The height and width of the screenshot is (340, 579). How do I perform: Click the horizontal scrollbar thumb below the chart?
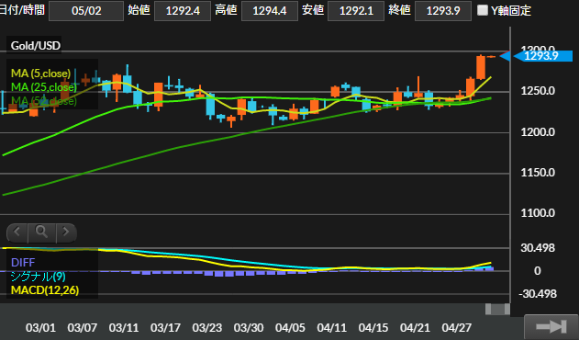coord(497,309)
